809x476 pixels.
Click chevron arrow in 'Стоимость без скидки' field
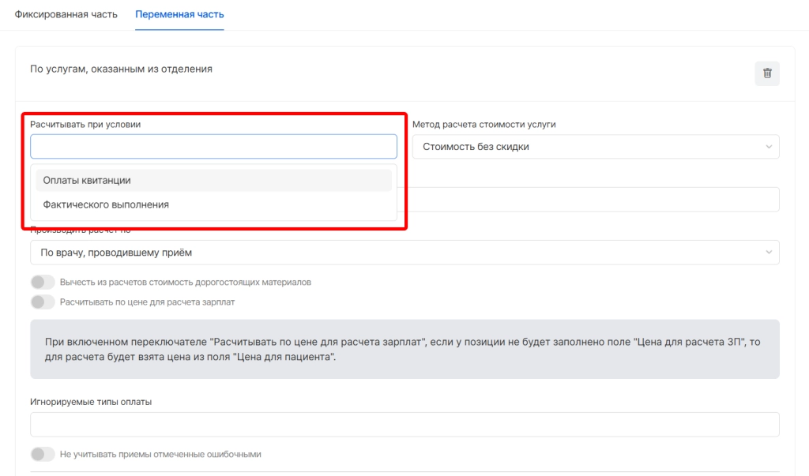[769, 147]
